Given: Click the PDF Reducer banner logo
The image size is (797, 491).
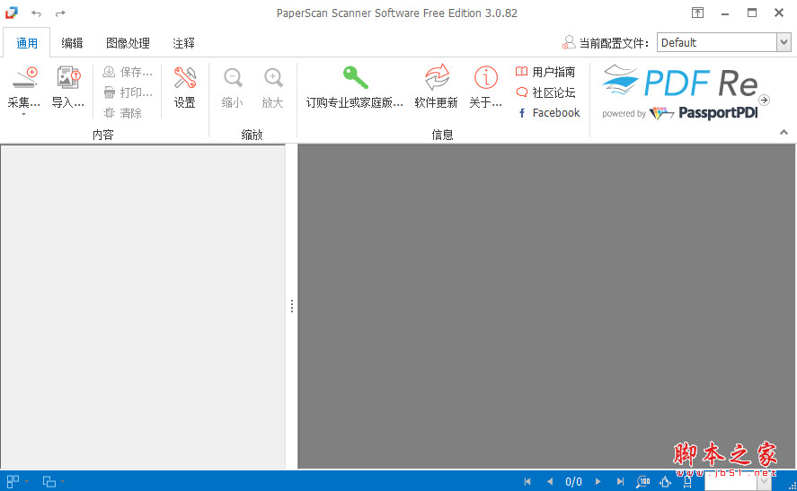Looking at the screenshot, I should (x=680, y=92).
